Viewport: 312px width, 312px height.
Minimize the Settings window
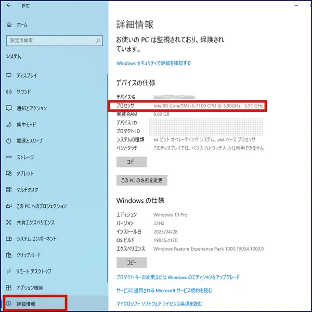(x=296, y=6)
